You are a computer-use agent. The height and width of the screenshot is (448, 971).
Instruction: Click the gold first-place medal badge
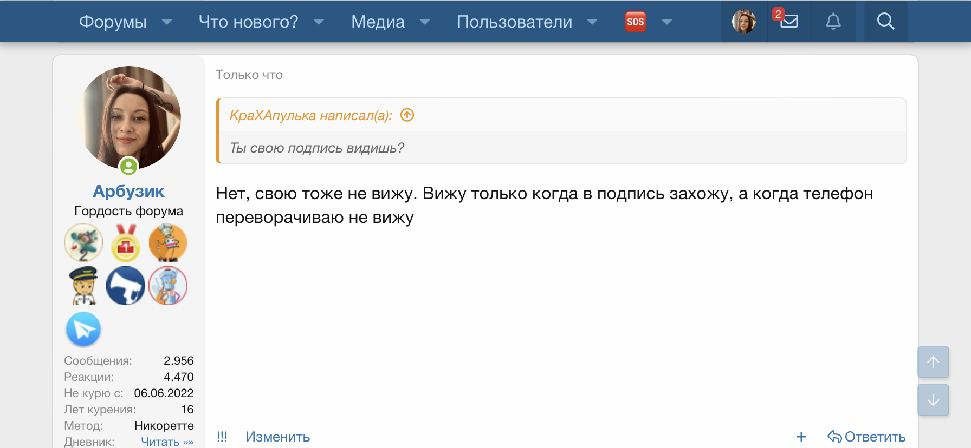click(126, 242)
